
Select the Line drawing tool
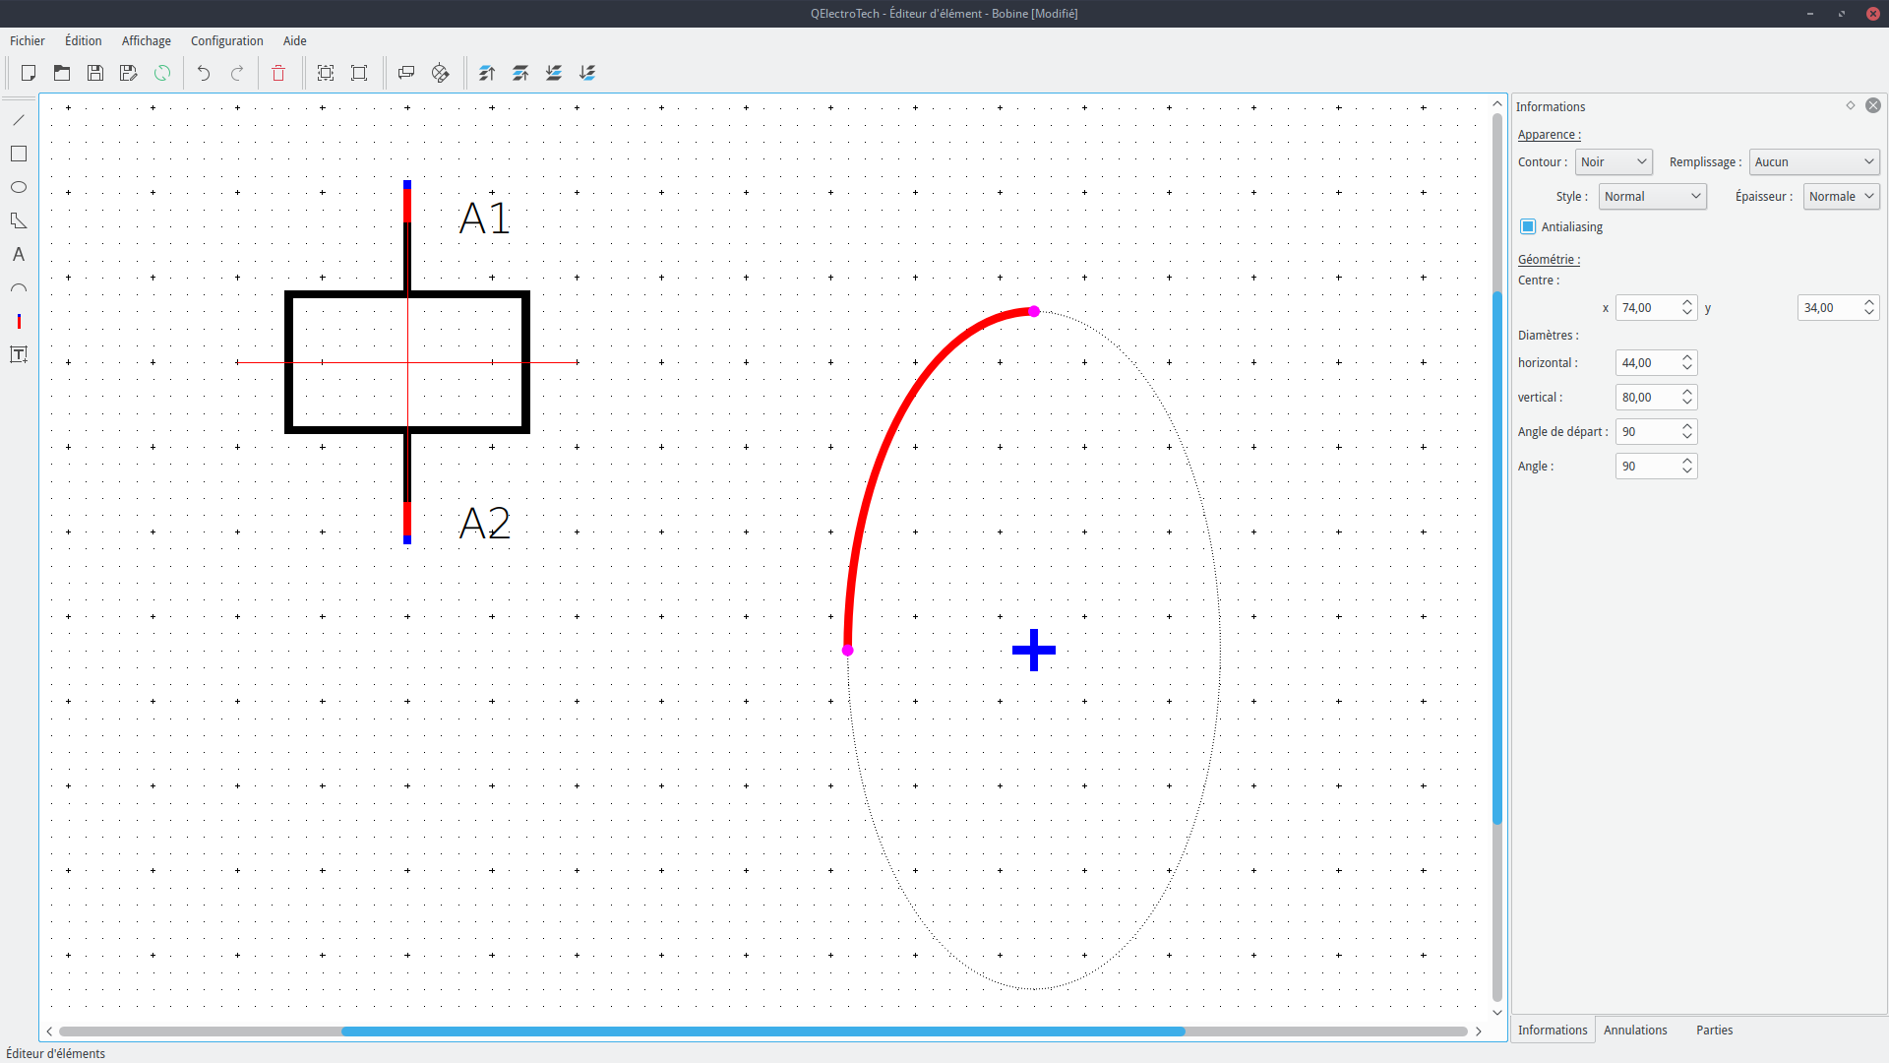click(19, 120)
